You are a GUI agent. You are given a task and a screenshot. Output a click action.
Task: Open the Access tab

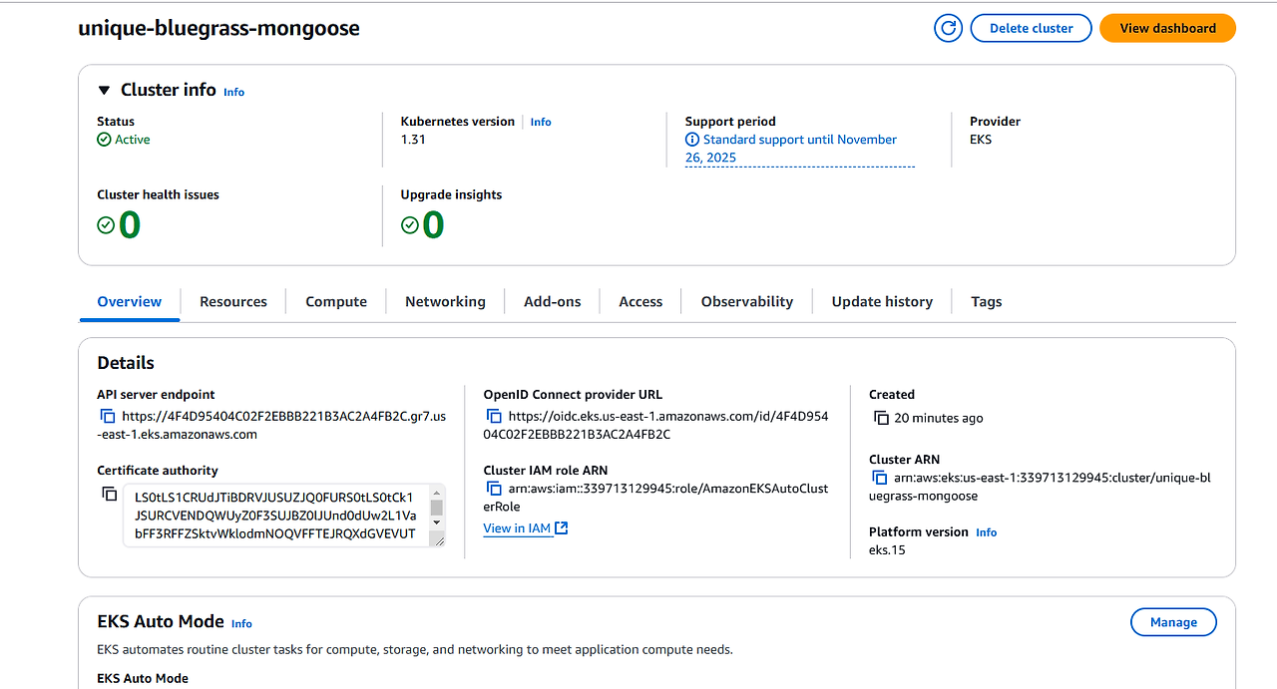pyautogui.click(x=640, y=301)
